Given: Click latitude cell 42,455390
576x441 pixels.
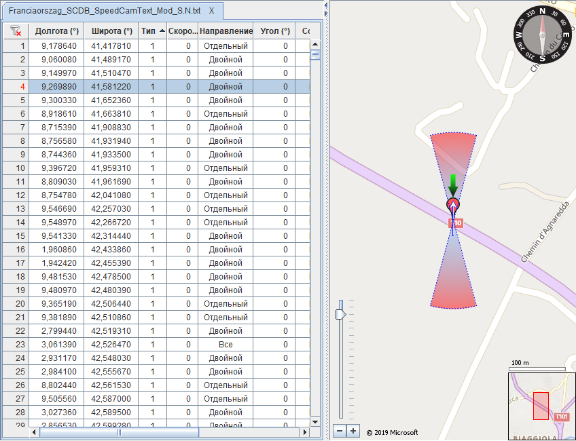Looking at the screenshot, I should 111,263.
